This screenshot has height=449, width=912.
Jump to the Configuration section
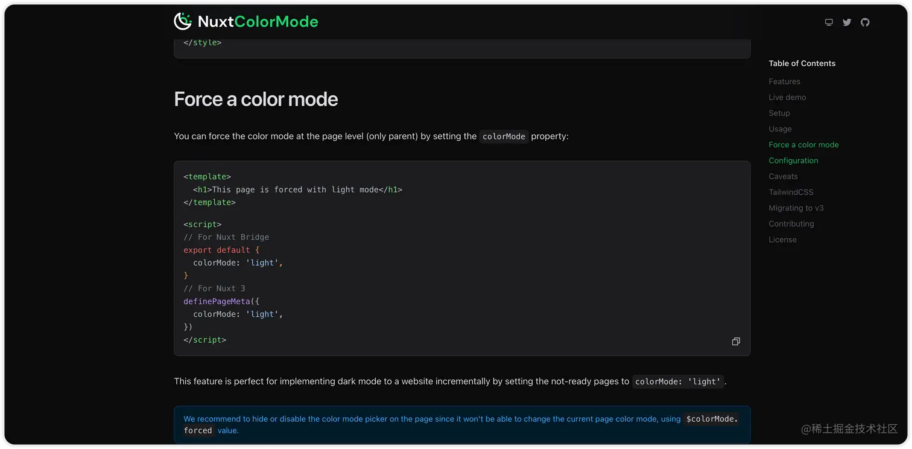[793, 161]
